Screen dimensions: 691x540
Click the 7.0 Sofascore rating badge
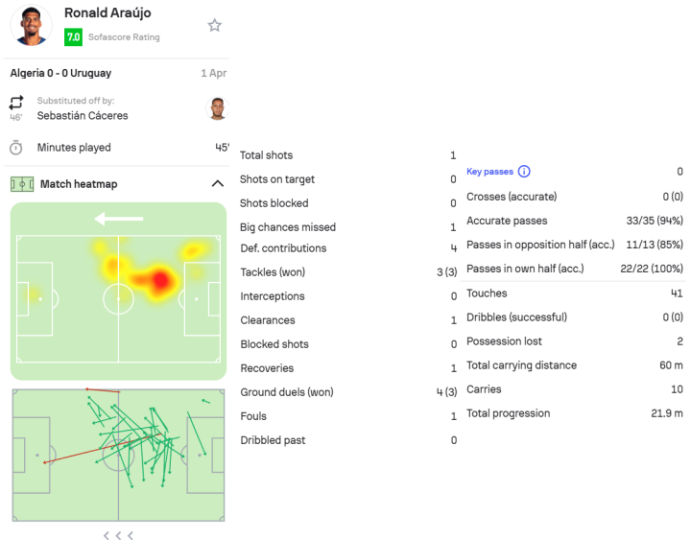[x=73, y=37]
